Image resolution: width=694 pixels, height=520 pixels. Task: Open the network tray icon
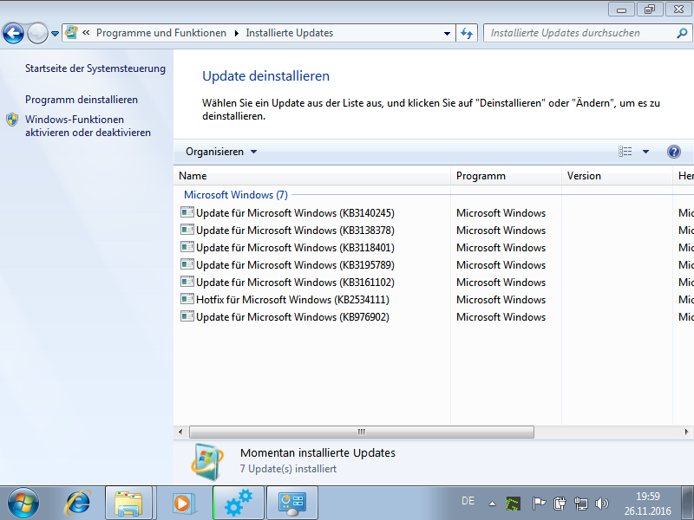click(580, 504)
